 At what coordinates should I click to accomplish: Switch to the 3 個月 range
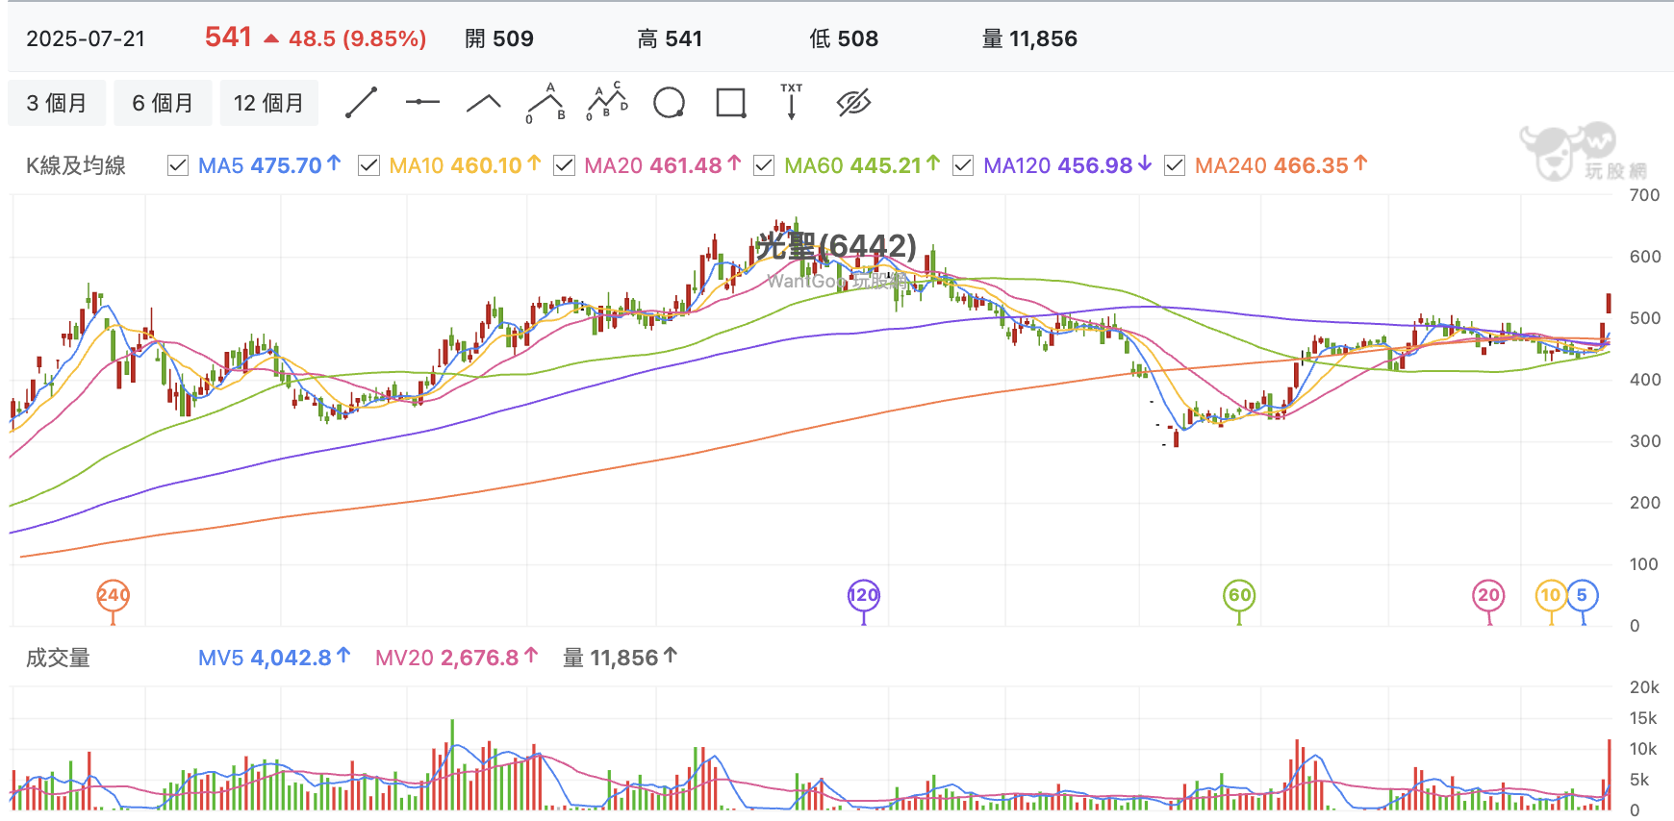[x=57, y=103]
